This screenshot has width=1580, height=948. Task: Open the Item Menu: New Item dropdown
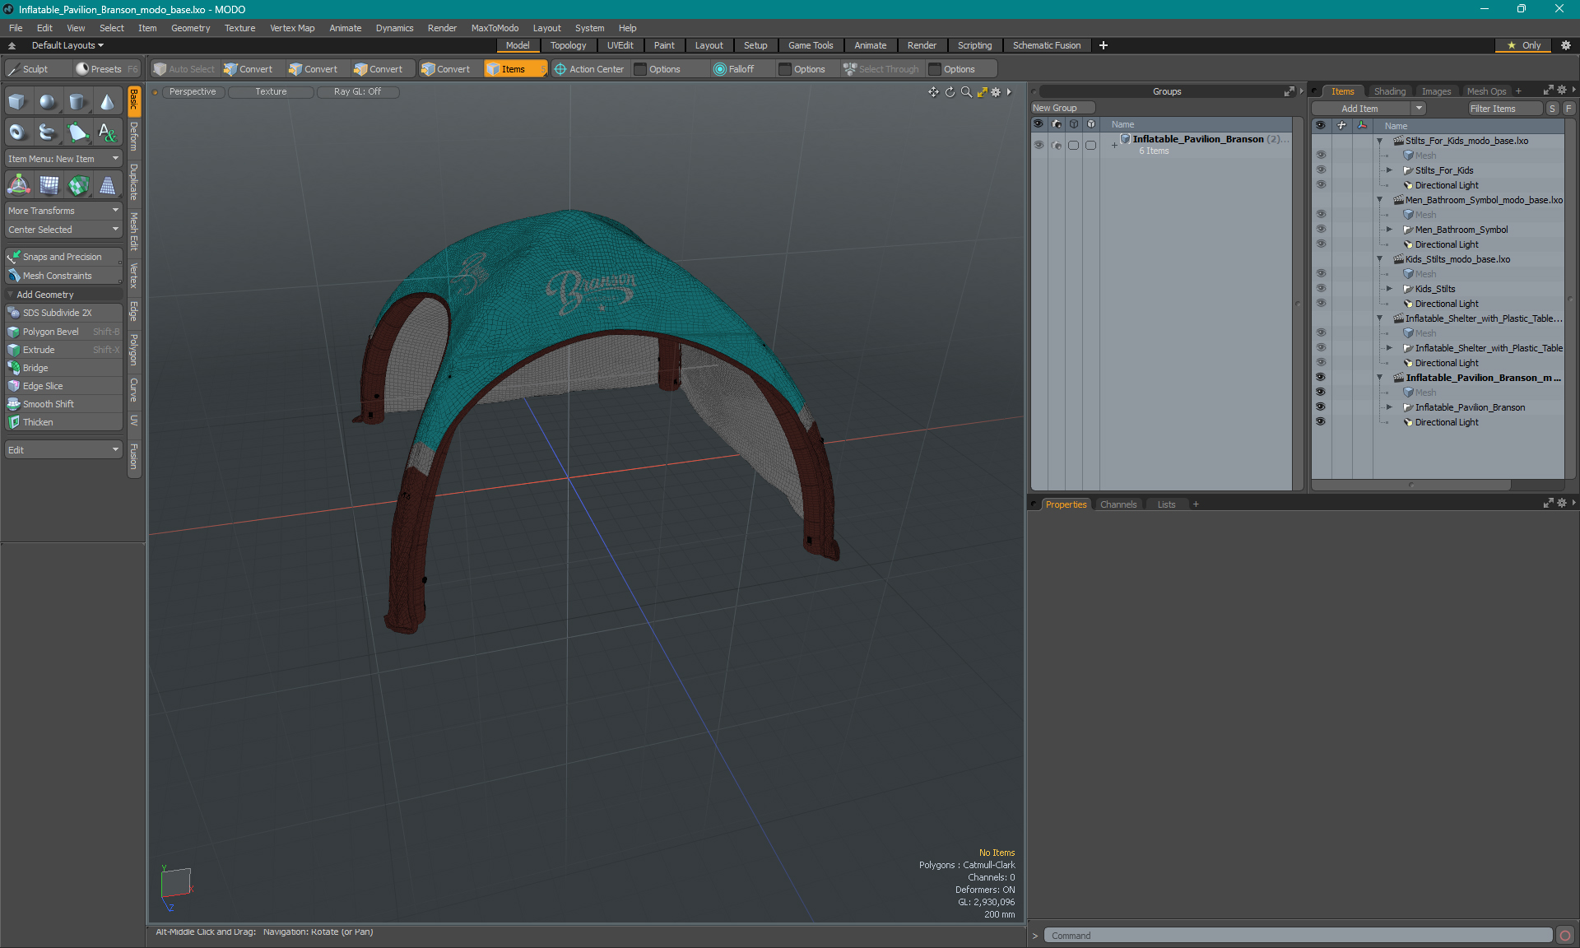(x=63, y=159)
